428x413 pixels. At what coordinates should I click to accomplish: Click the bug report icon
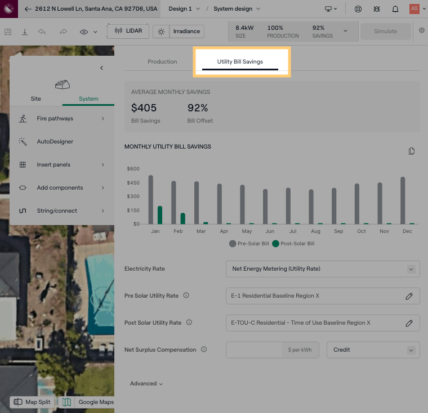(377, 9)
